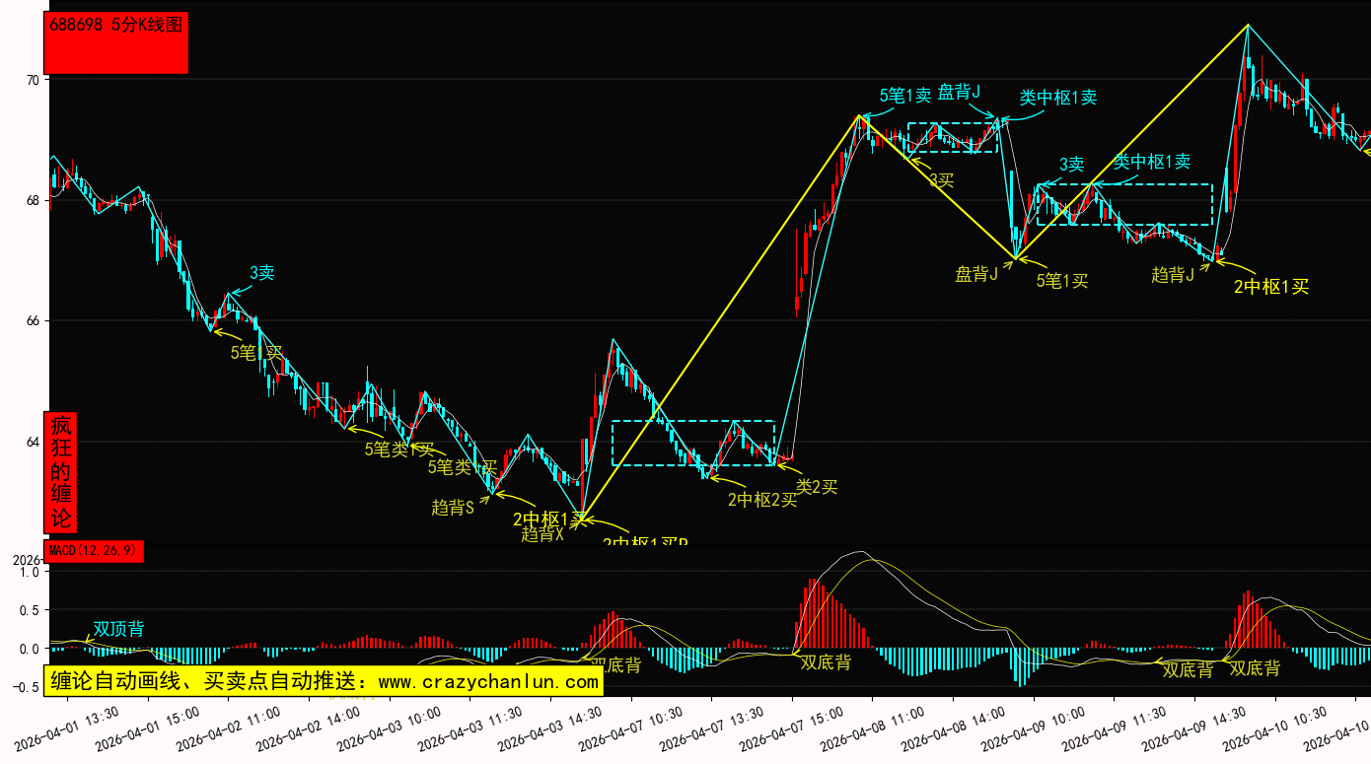Open the www.crazychanlun.com yellow banner link
This screenshot has width=1371, height=764.
point(323,681)
